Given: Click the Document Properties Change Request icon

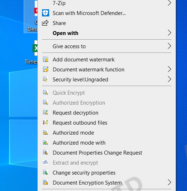Looking at the screenshot, I should 46,152.
